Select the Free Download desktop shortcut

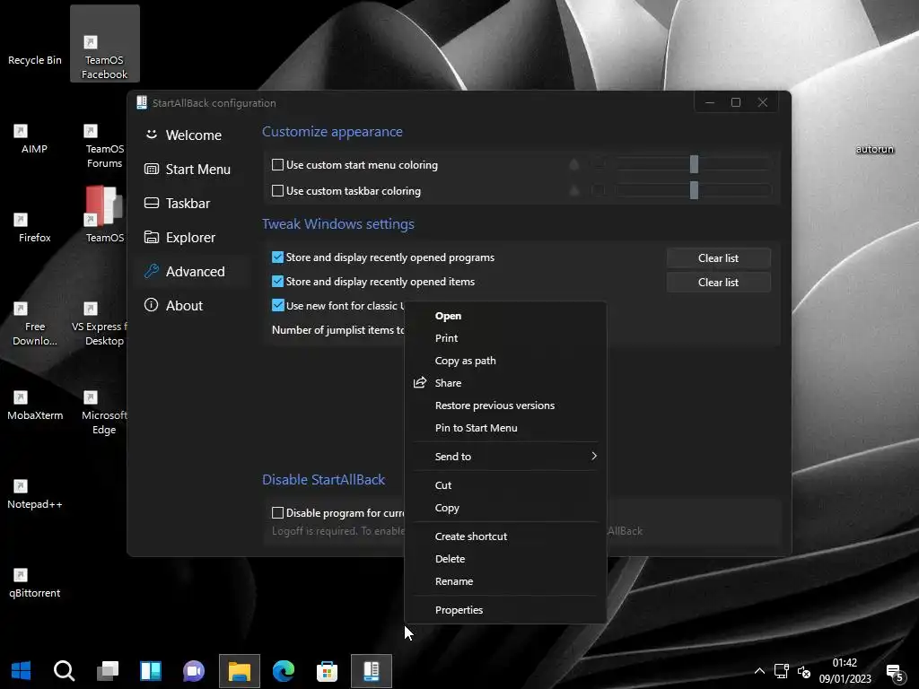click(35, 324)
